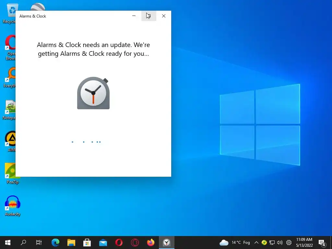
Task: Open the Windows Start menu
Action: (8, 243)
